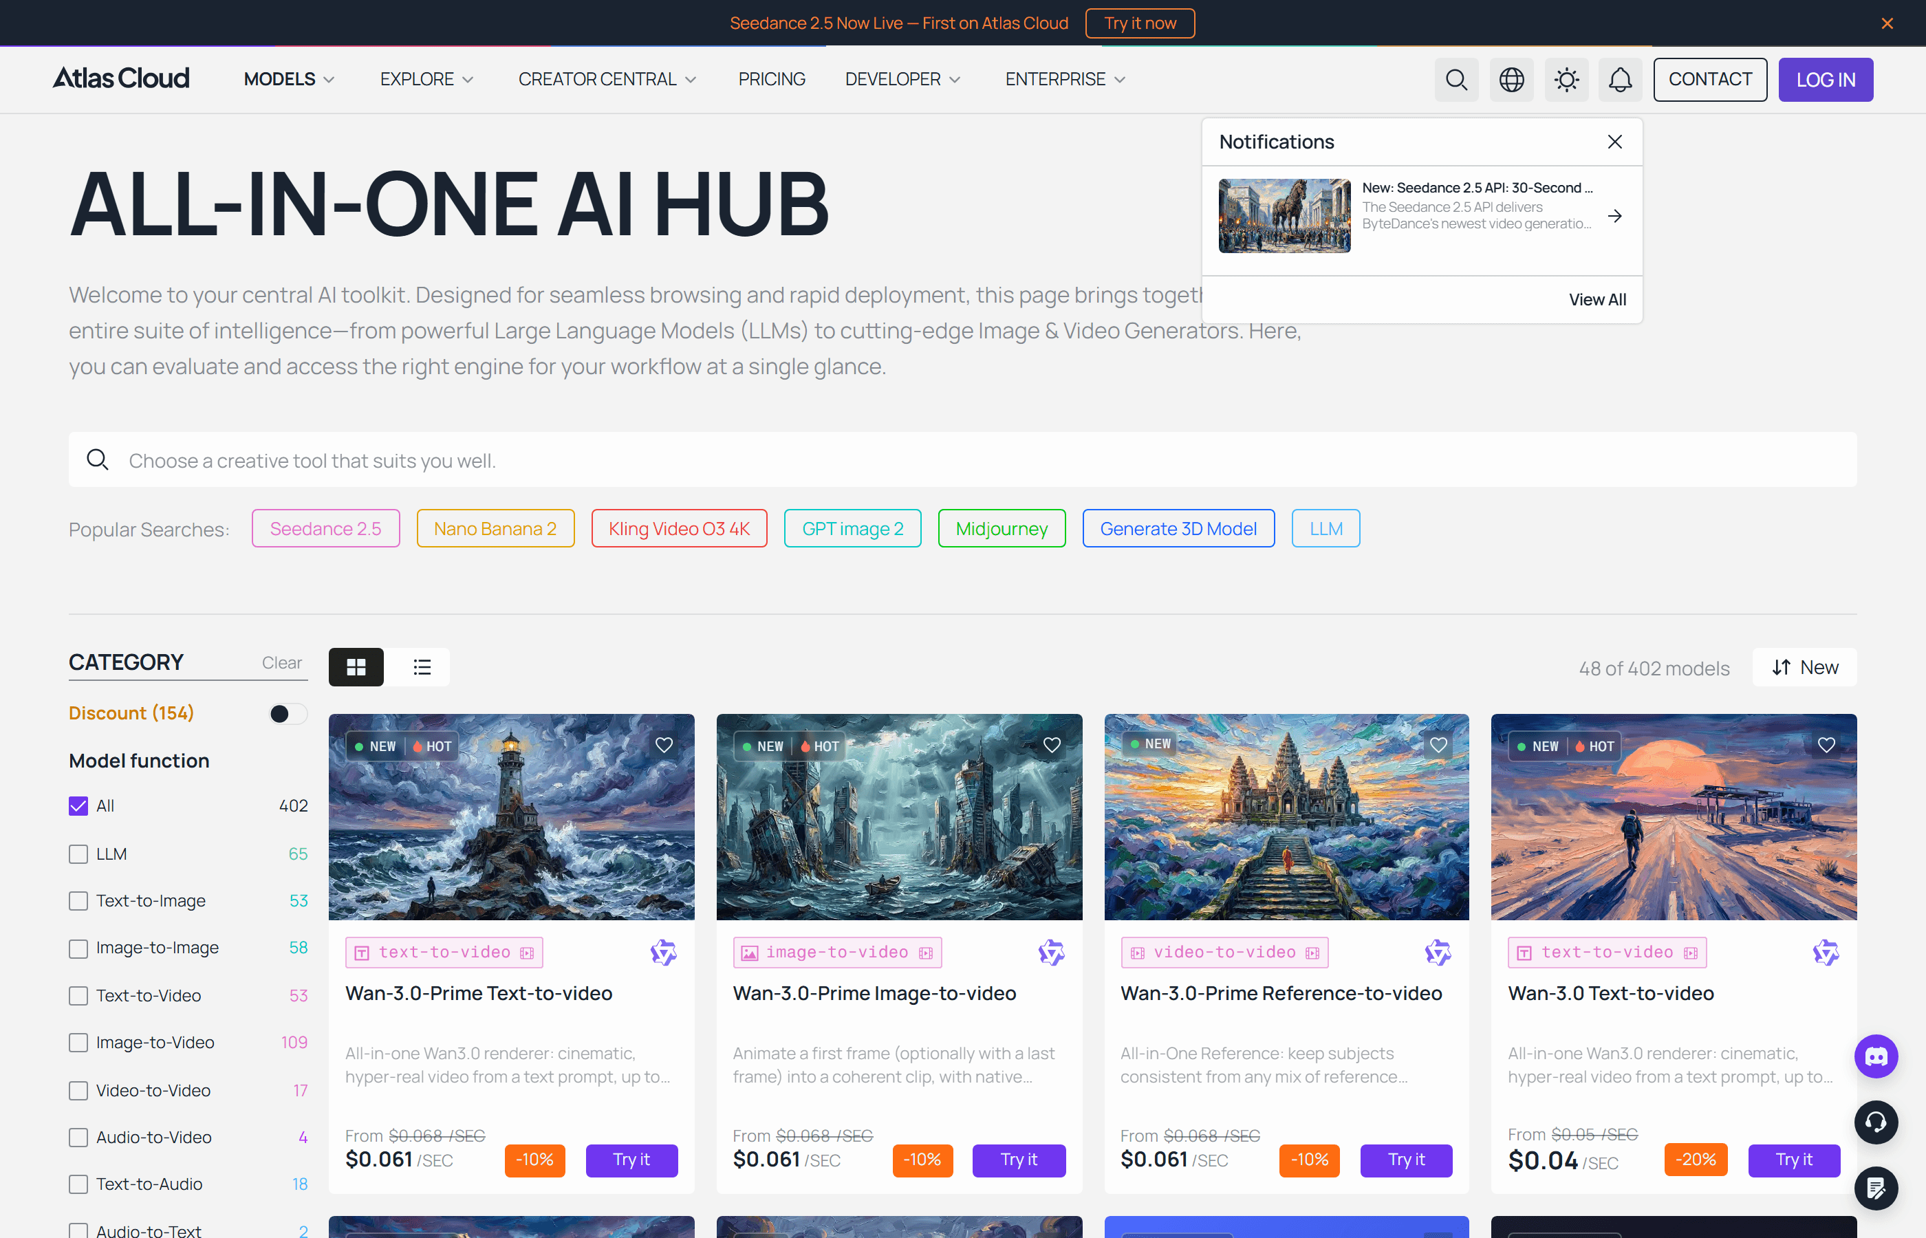Click Try it now in banner
The width and height of the screenshot is (1926, 1238).
(x=1140, y=23)
